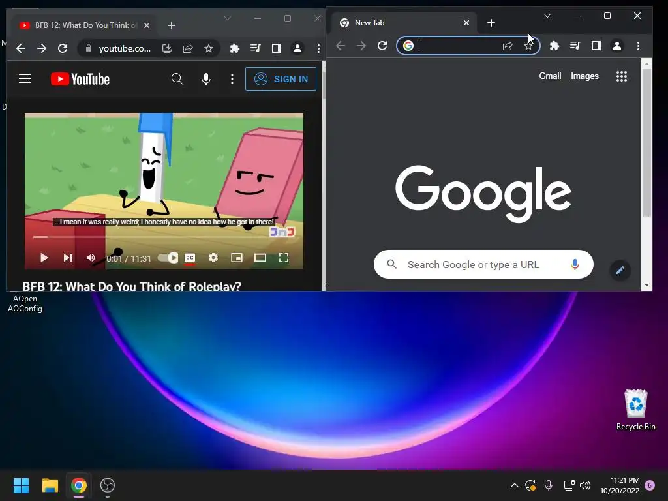Close the New Tab tab

coord(466,23)
